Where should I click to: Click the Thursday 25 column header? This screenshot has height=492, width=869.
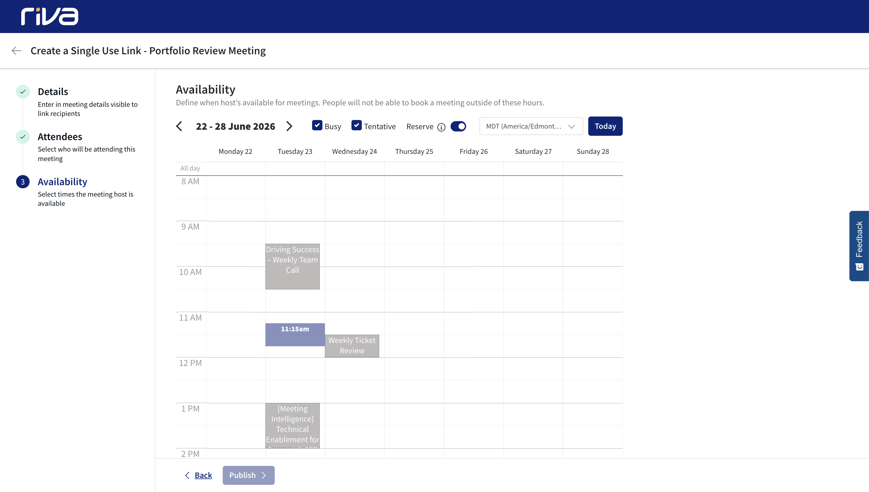click(414, 151)
